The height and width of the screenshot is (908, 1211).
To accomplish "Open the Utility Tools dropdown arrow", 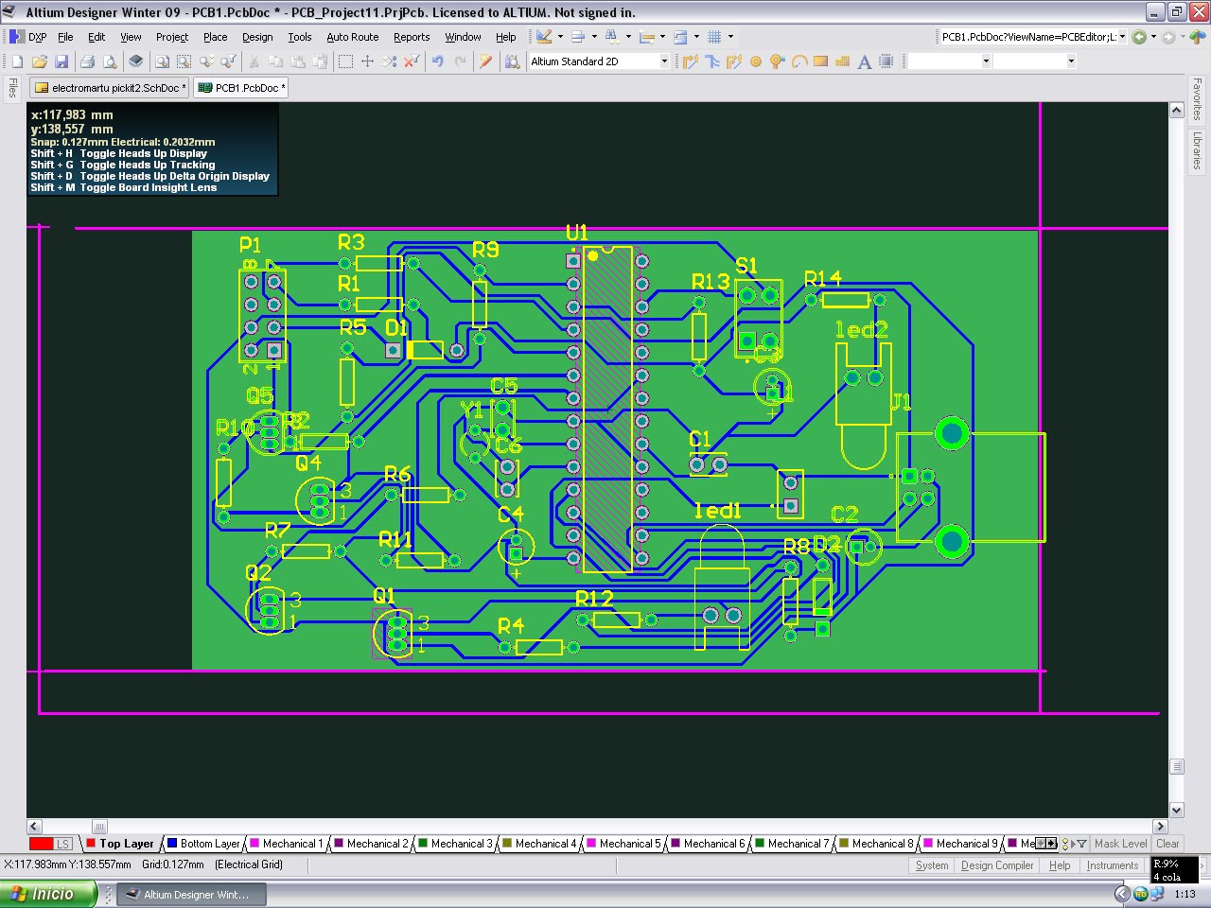I will pos(560,37).
